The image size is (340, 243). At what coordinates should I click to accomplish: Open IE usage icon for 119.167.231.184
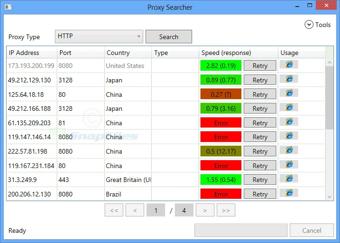[x=289, y=164]
